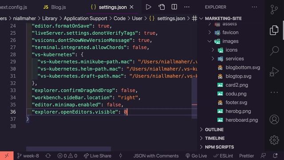Viewport: 284px width, 160px height.
Task: Click the niallmaher breadcrumb
Action: point(24,18)
